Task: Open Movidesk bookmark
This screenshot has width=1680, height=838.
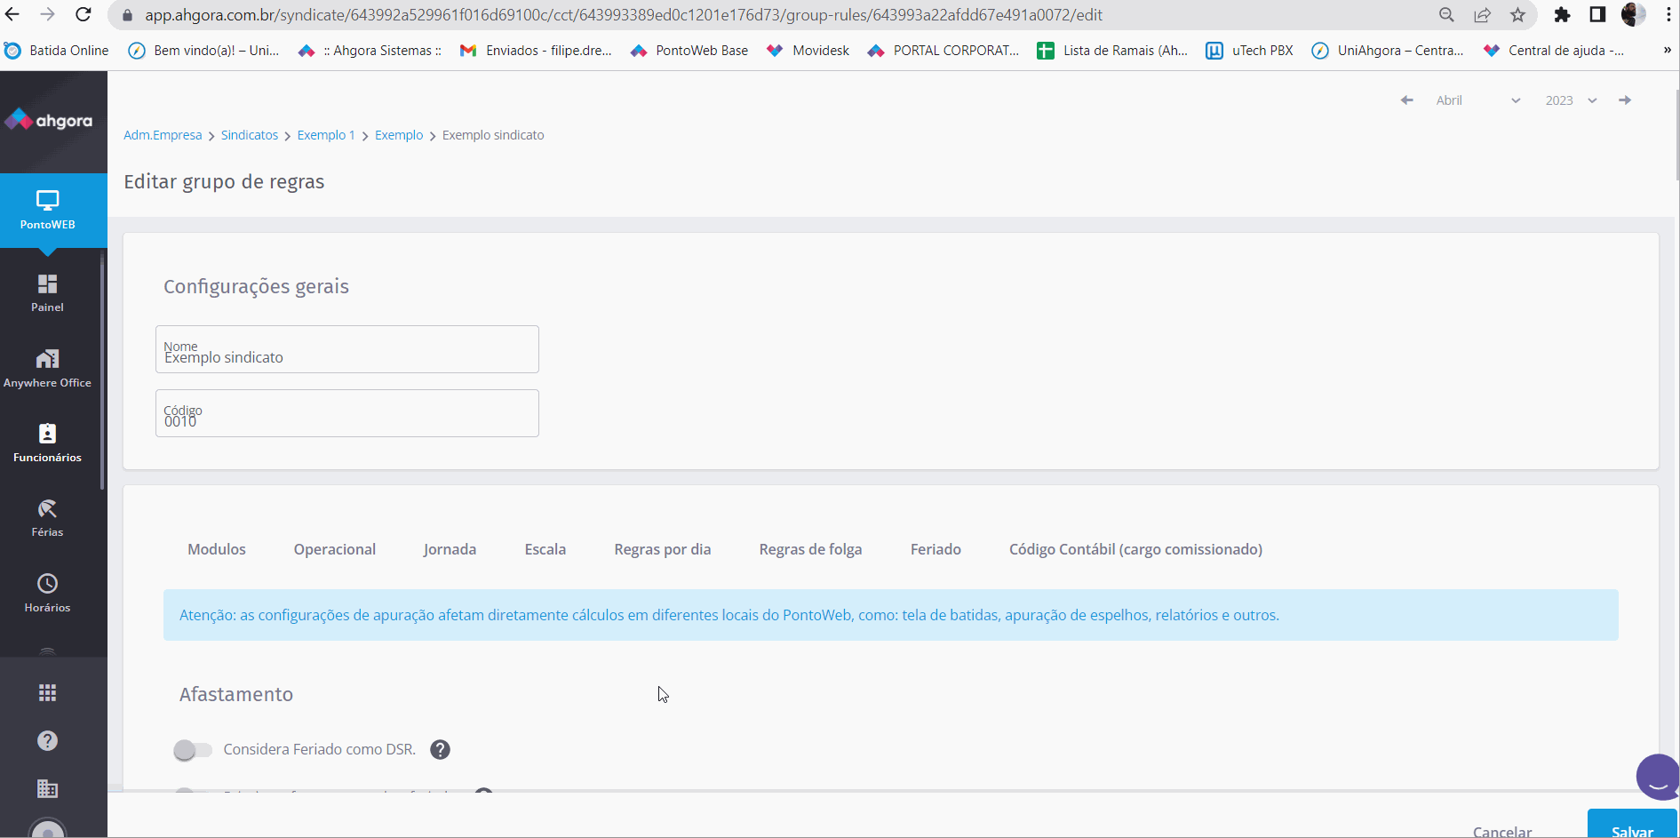Action: pyautogui.click(x=808, y=51)
